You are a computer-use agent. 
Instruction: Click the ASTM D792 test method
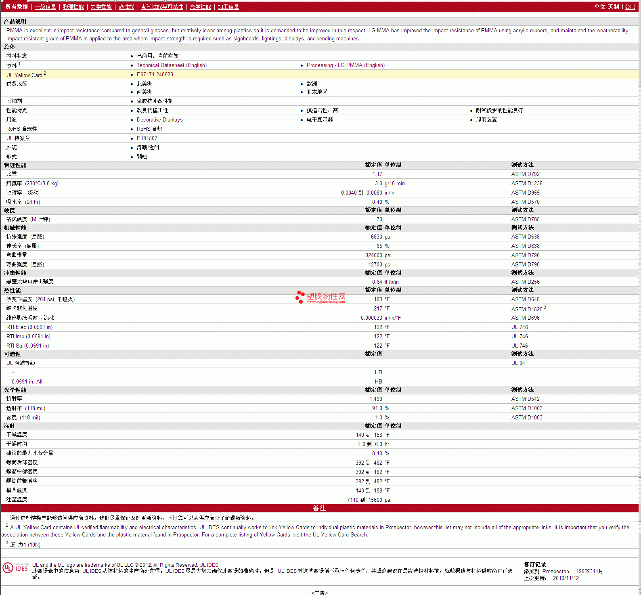525,174
